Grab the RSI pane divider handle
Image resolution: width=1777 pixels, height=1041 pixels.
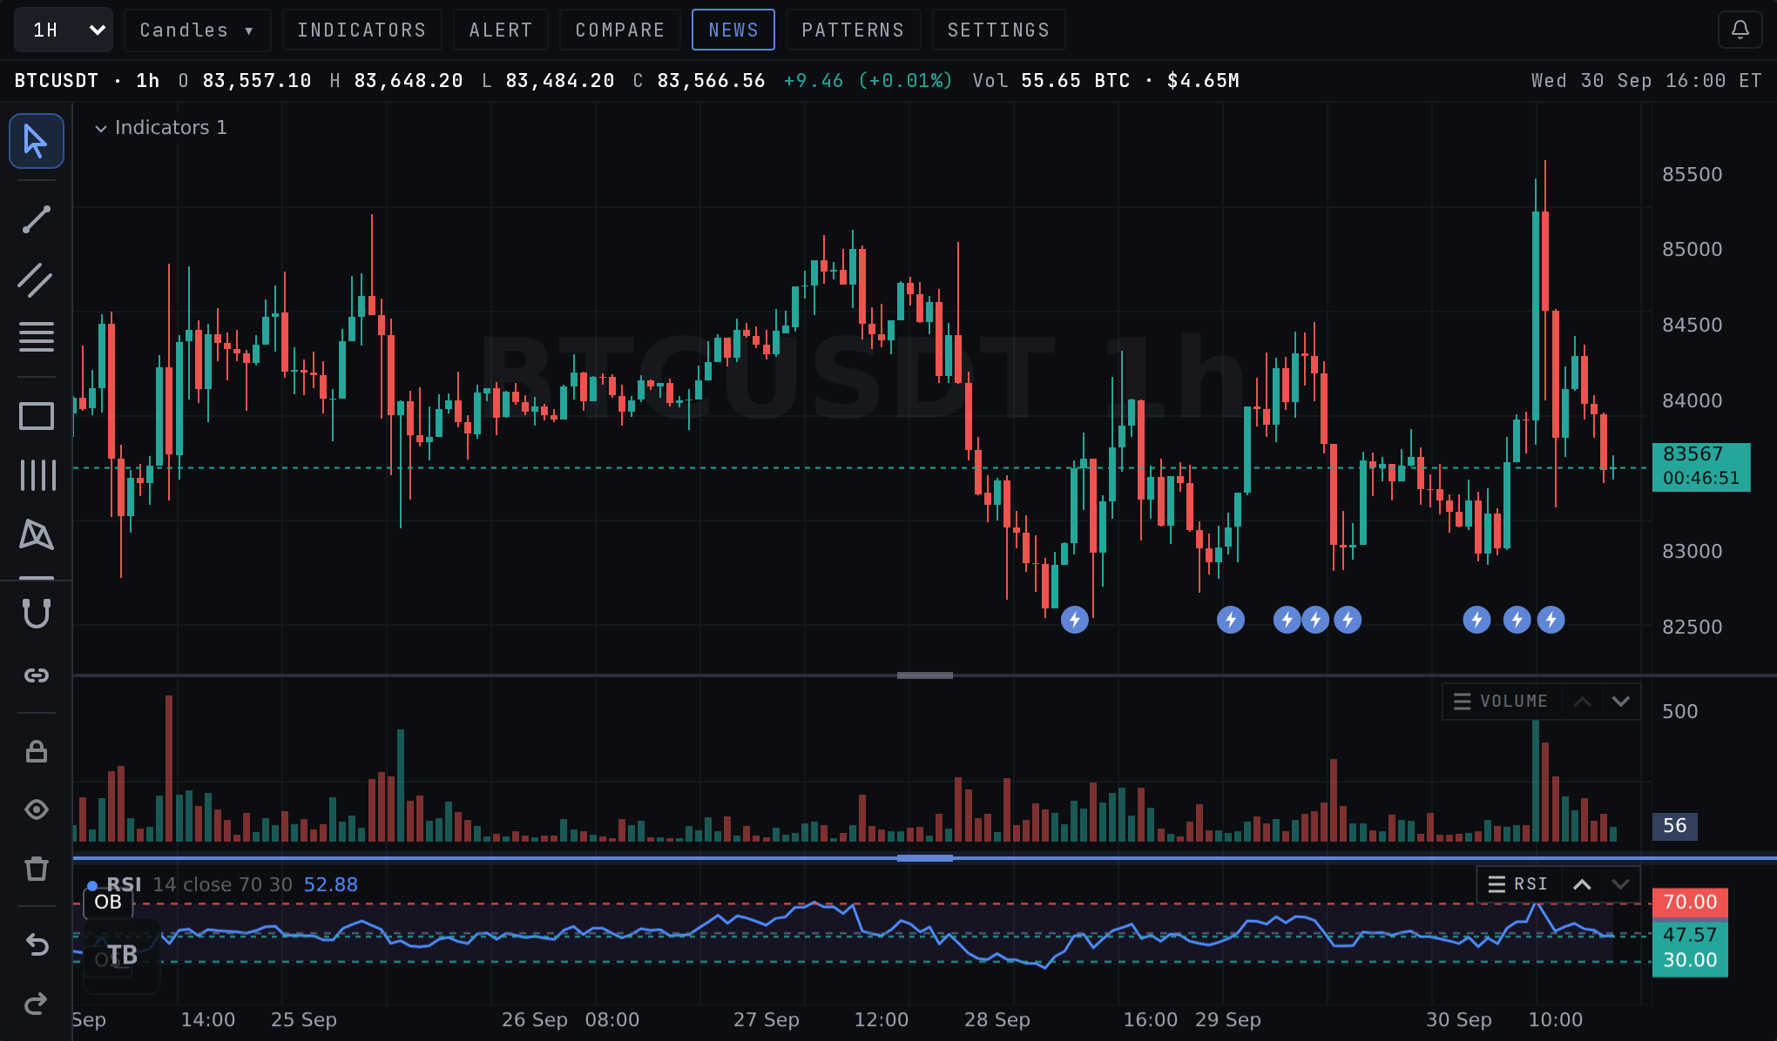[925, 858]
